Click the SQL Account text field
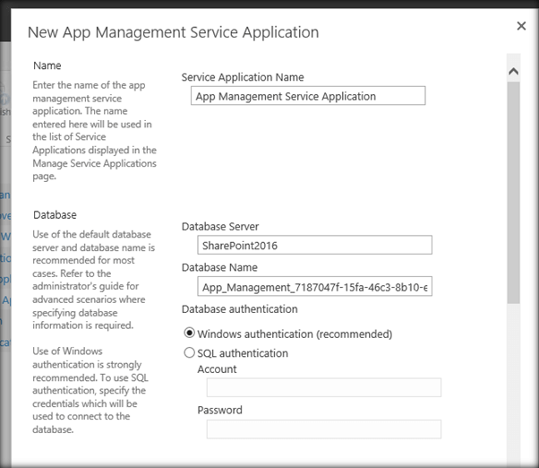Viewport: 539px width, 468px height. pyautogui.click(x=324, y=387)
